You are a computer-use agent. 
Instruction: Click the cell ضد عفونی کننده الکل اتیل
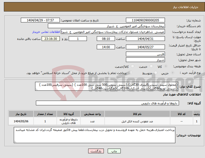pos(137,121)
